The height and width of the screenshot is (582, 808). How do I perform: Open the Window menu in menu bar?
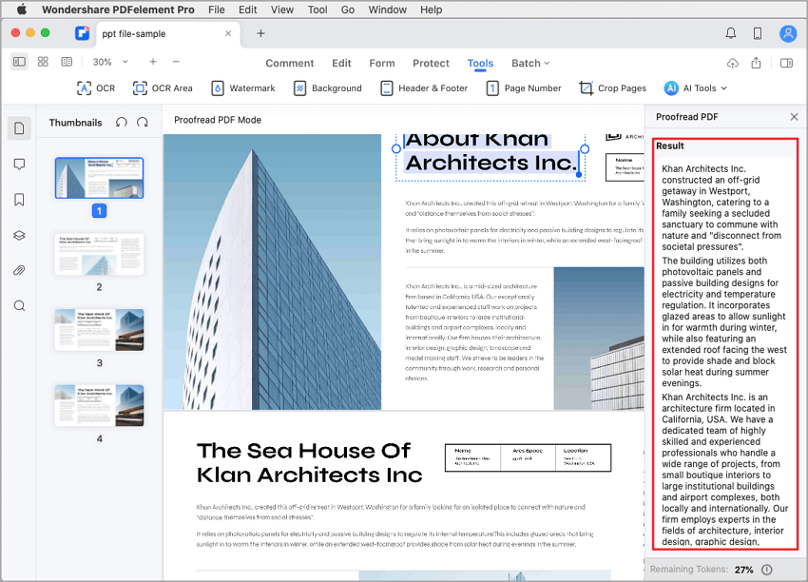(x=387, y=10)
